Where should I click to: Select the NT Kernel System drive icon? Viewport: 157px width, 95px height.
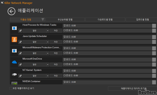tap(14, 75)
